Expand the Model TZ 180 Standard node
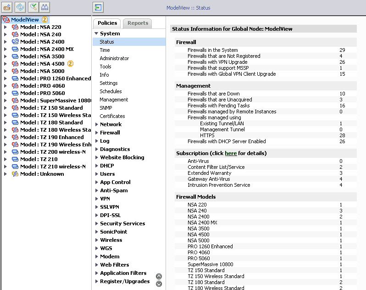The width and height of the screenshot is (366, 290). [6, 123]
